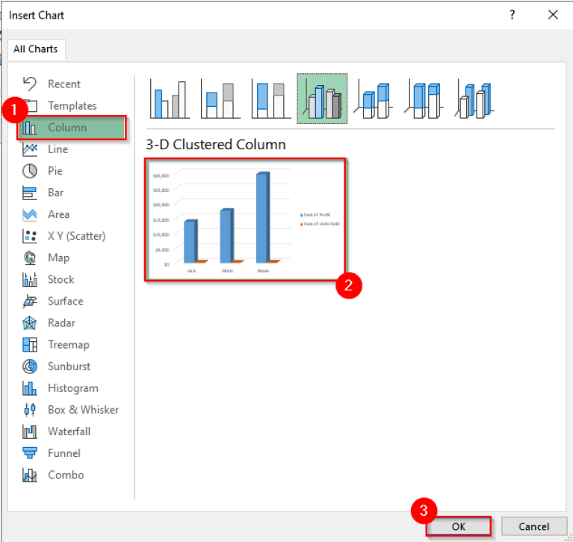The width and height of the screenshot is (573, 542).
Task: Choose the Line chart category
Action: (x=58, y=149)
